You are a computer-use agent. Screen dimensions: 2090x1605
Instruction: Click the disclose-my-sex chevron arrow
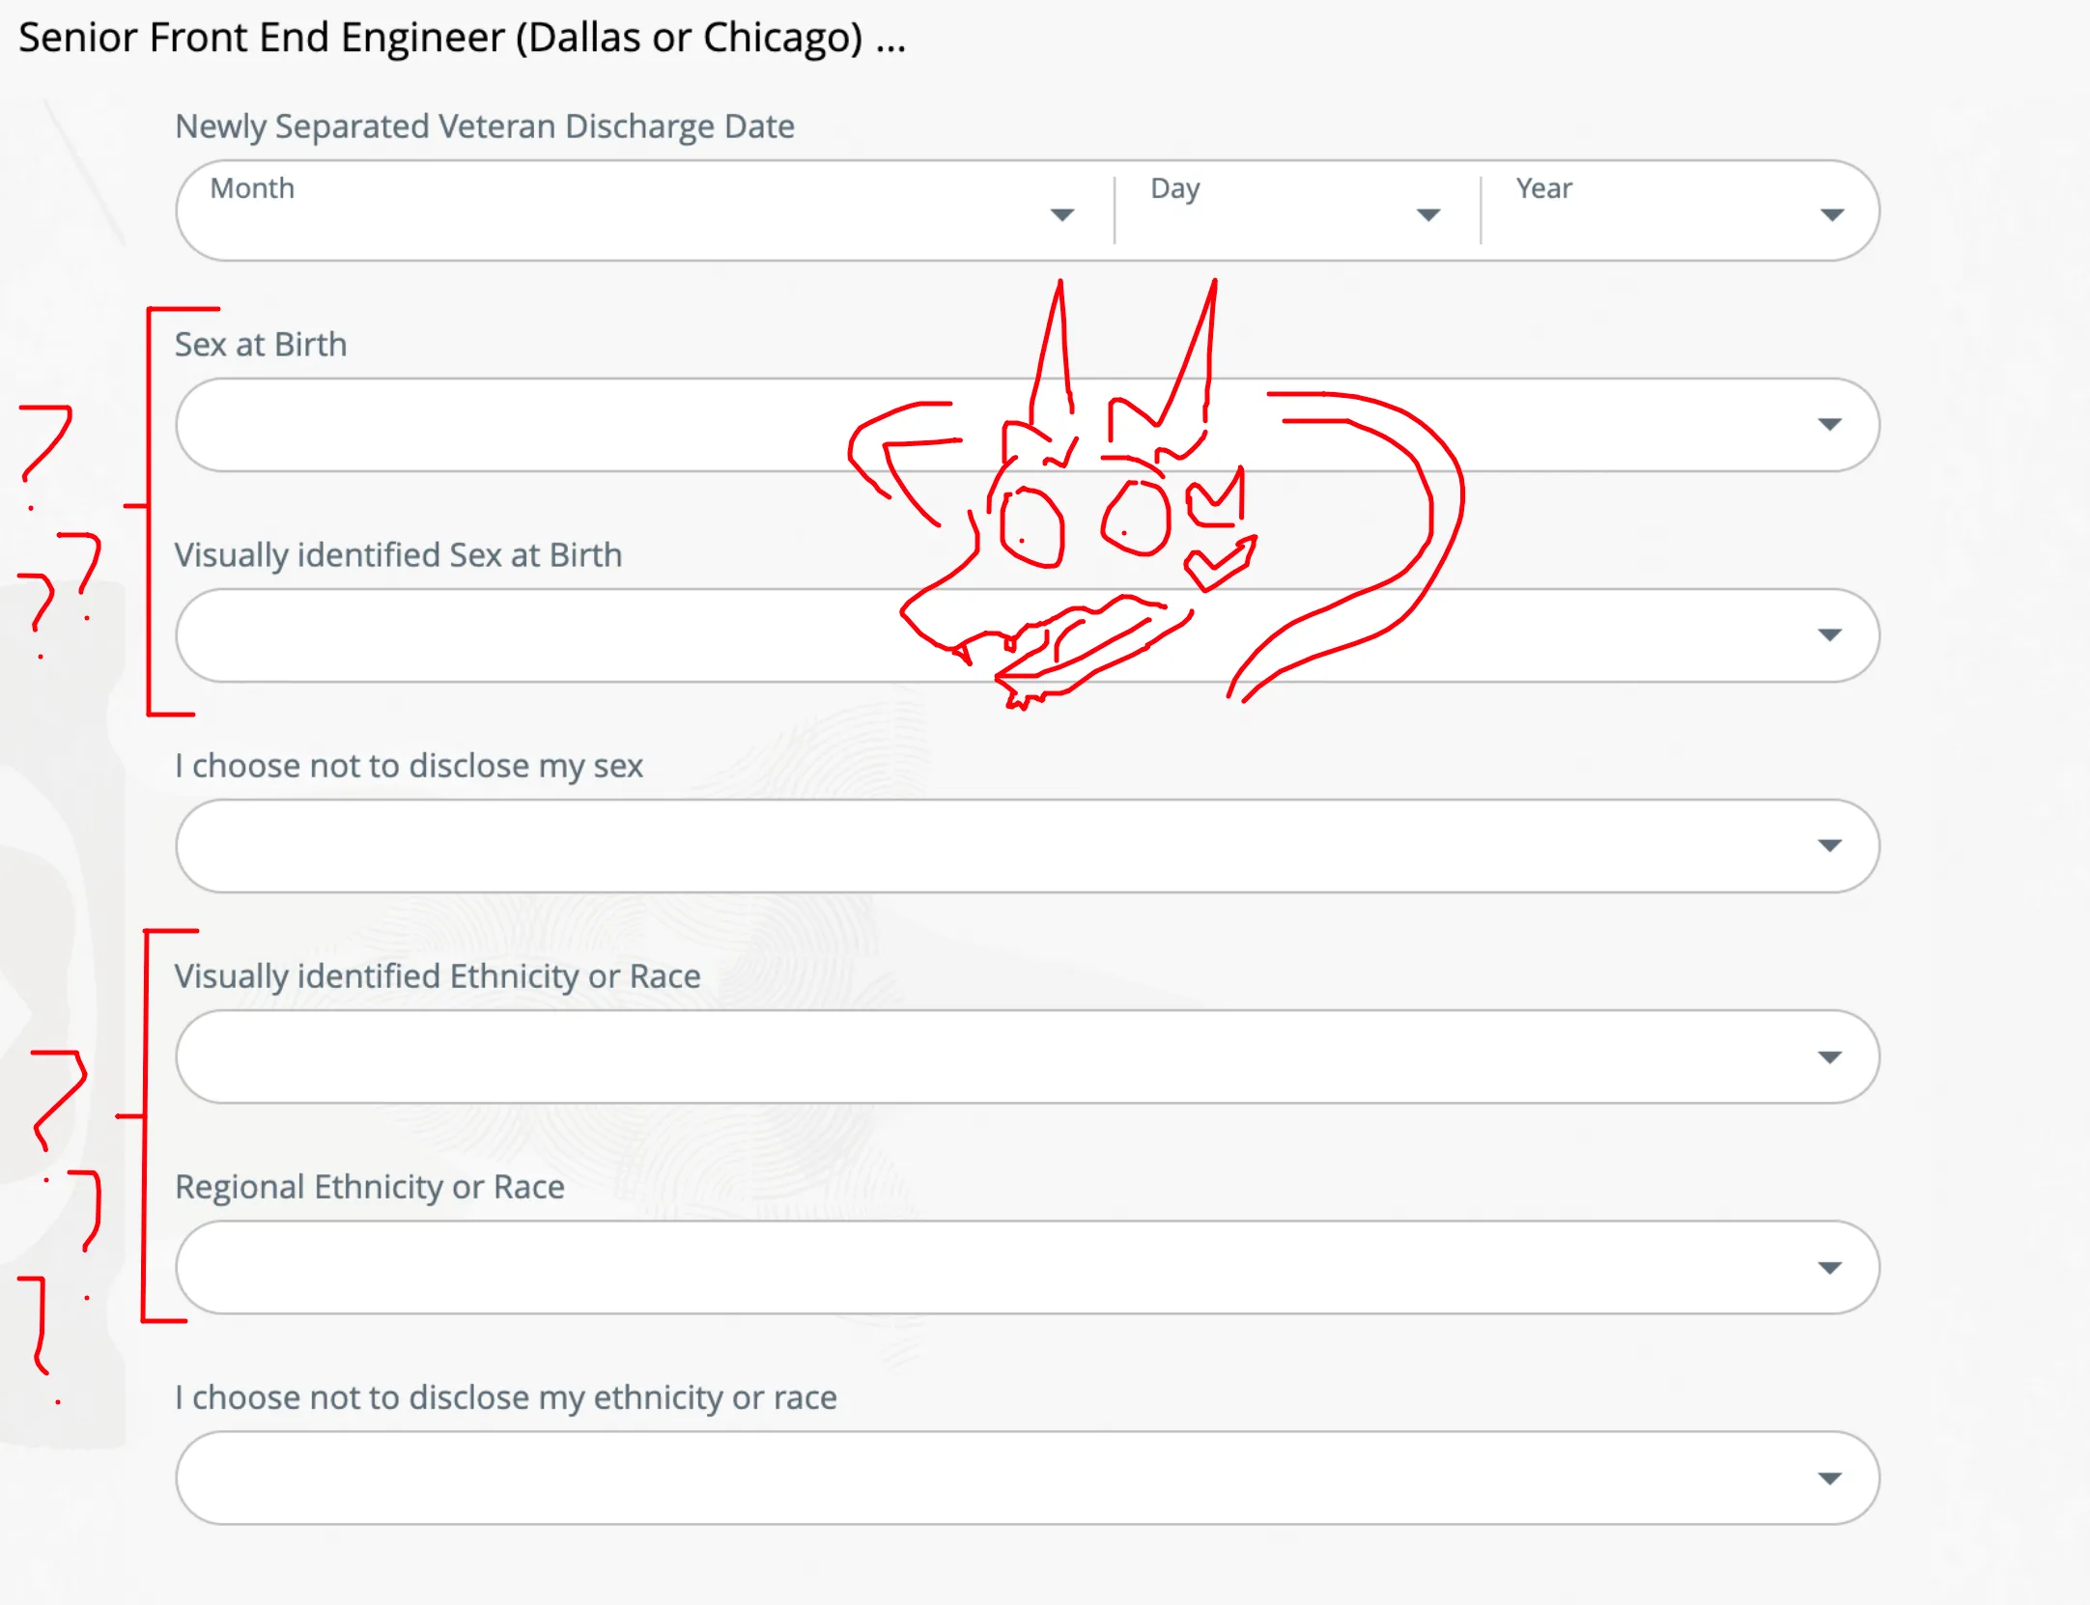click(x=1832, y=845)
